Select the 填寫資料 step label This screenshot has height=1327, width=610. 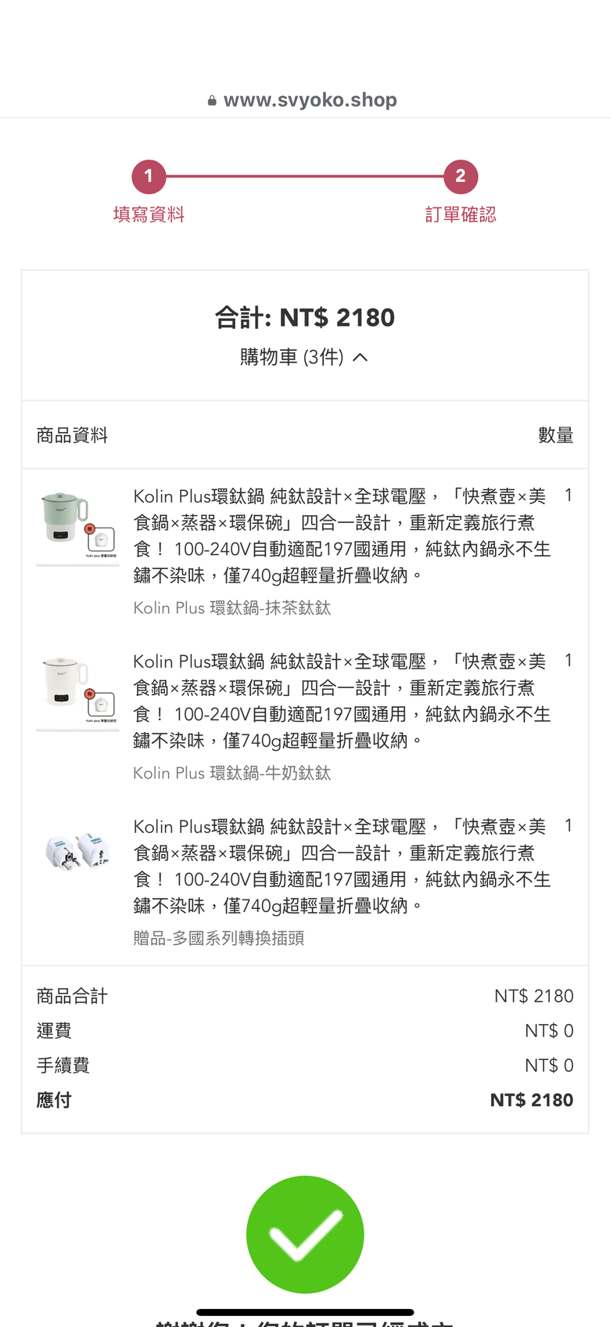point(149,215)
